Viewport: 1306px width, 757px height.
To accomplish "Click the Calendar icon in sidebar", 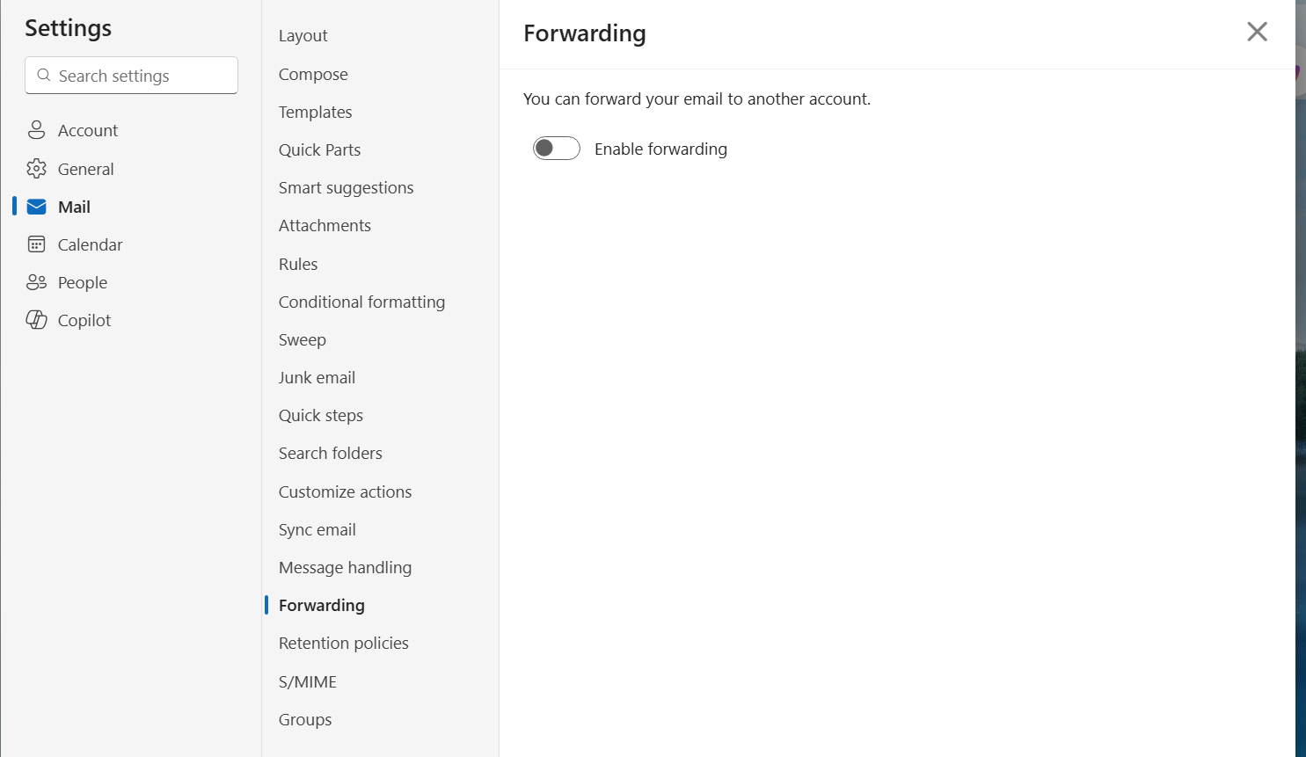I will tap(36, 244).
